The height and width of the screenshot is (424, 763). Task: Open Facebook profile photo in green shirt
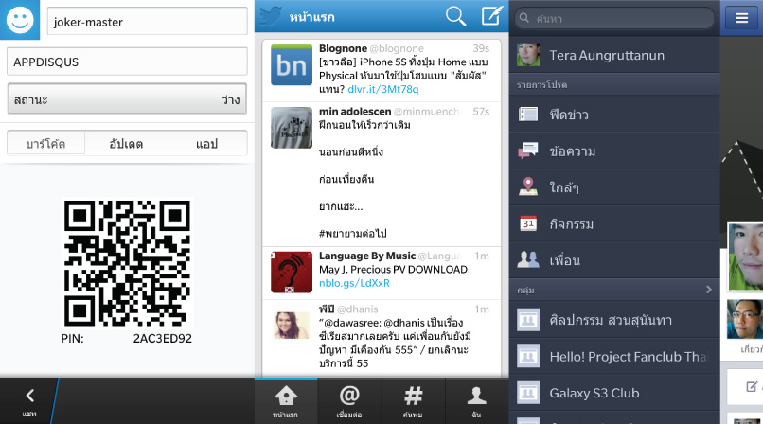coord(745,256)
